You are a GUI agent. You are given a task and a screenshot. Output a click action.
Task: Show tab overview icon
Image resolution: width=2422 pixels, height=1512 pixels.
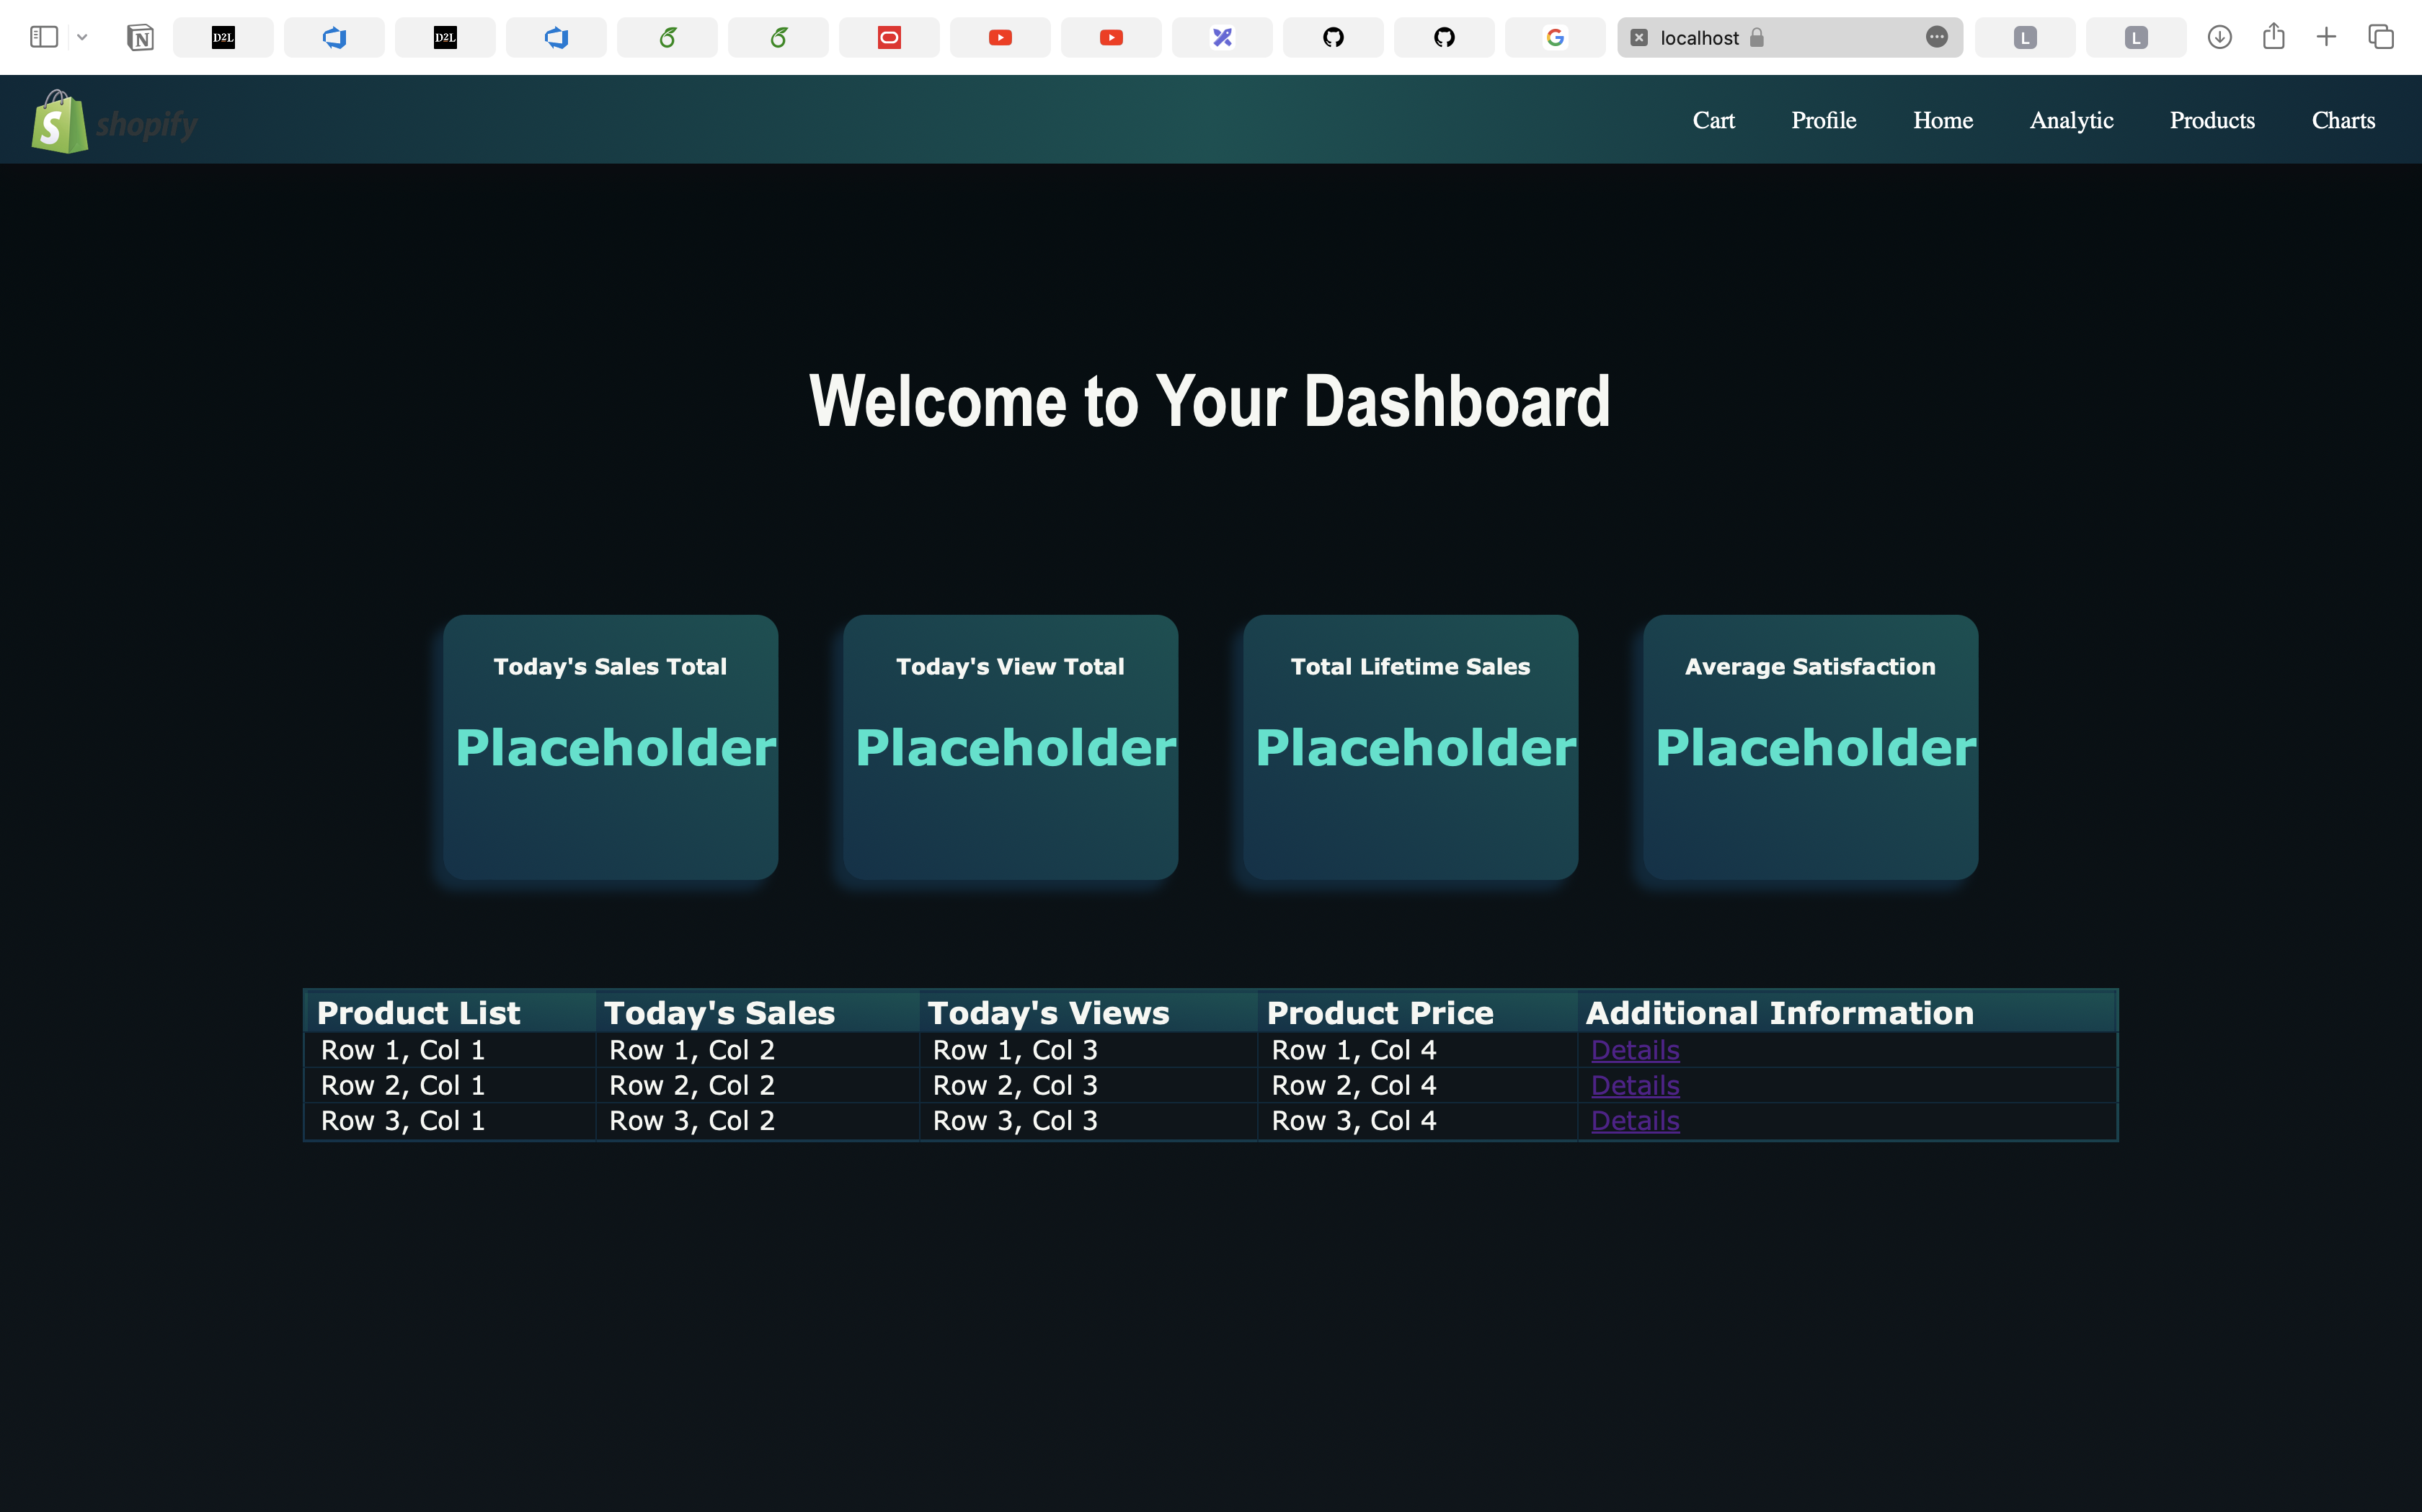pyautogui.click(x=2381, y=37)
